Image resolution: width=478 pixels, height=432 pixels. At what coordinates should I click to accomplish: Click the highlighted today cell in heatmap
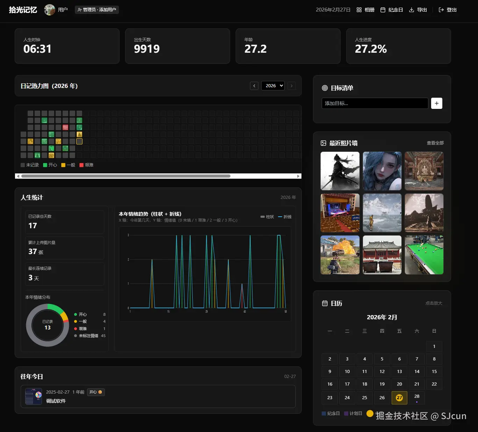(x=79, y=141)
